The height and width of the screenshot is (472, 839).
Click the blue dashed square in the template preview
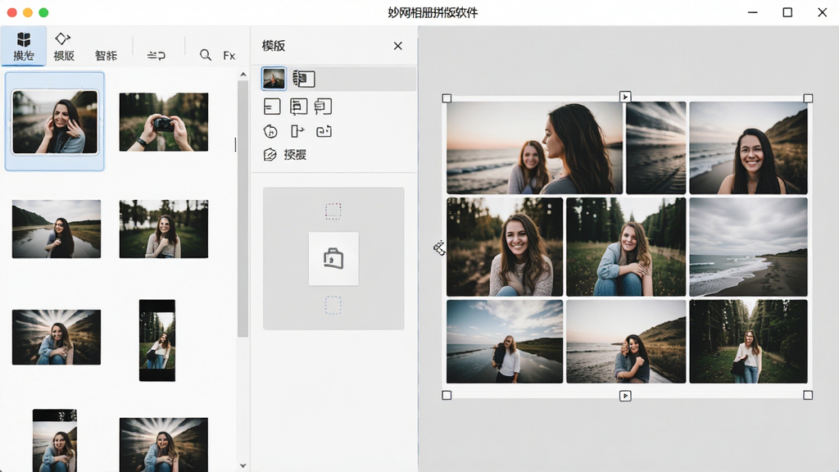point(333,305)
